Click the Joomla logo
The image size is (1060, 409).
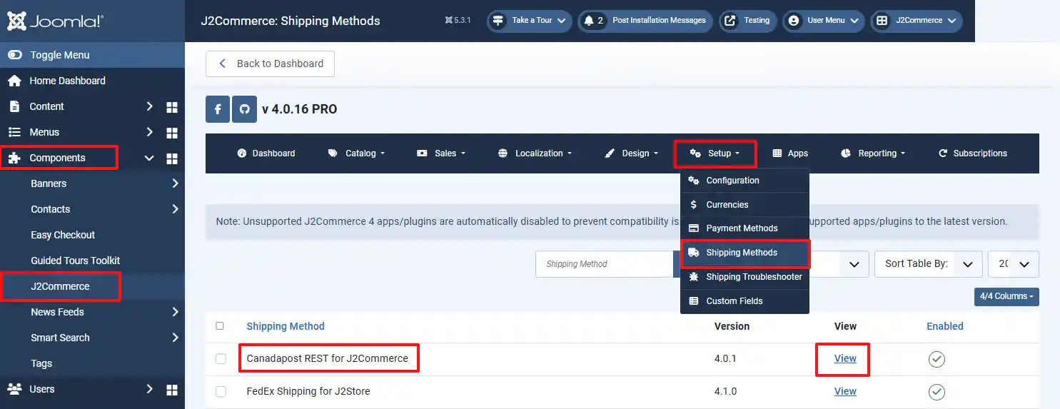(x=56, y=21)
